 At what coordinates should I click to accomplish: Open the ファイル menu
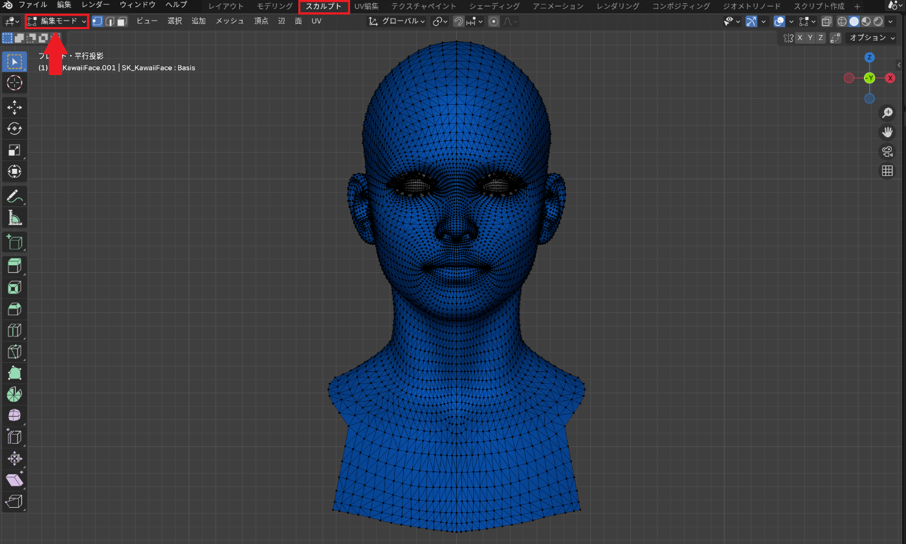coord(32,5)
